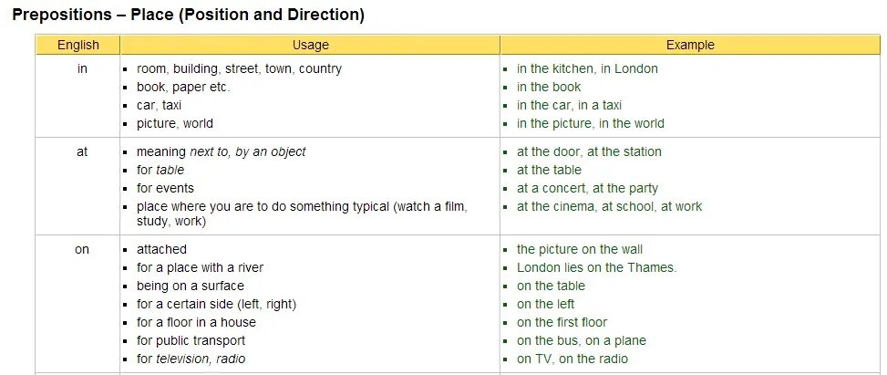The height and width of the screenshot is (375, 887).
Task: Click 'the picture on the wall' example
Action: (580, 249)
